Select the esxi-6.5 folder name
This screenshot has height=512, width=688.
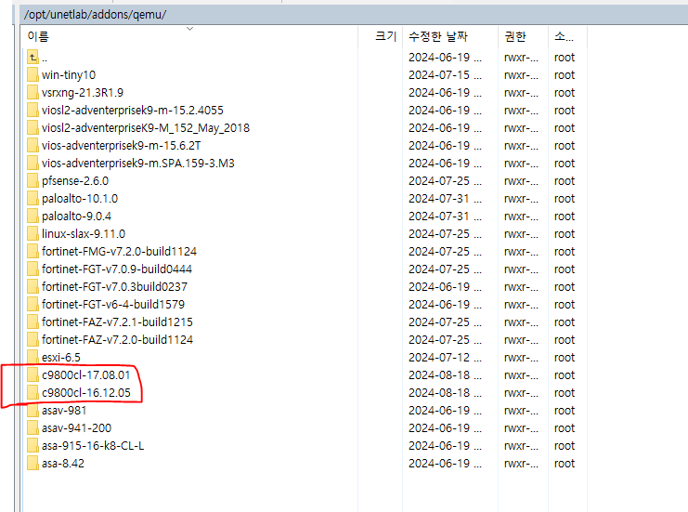point(61,358)
